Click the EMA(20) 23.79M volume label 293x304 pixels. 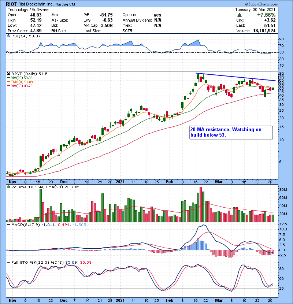click(62, 187)
